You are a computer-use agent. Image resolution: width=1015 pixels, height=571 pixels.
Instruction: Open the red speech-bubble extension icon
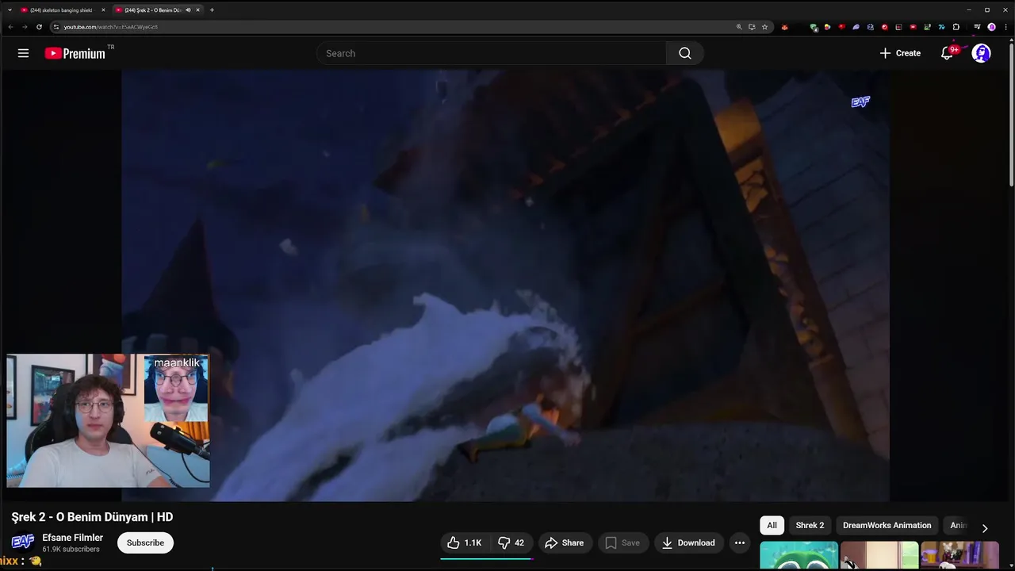[841, 27]
